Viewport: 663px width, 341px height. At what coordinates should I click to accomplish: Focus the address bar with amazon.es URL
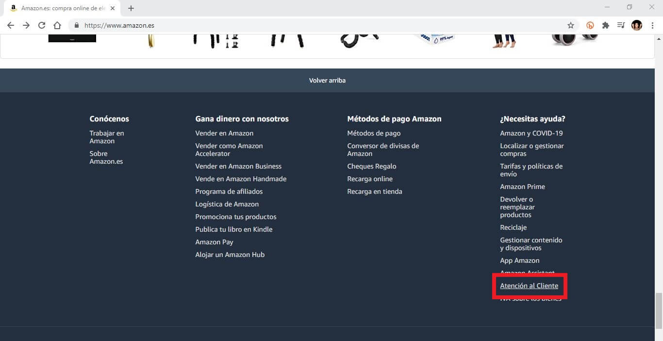[323, 25]
